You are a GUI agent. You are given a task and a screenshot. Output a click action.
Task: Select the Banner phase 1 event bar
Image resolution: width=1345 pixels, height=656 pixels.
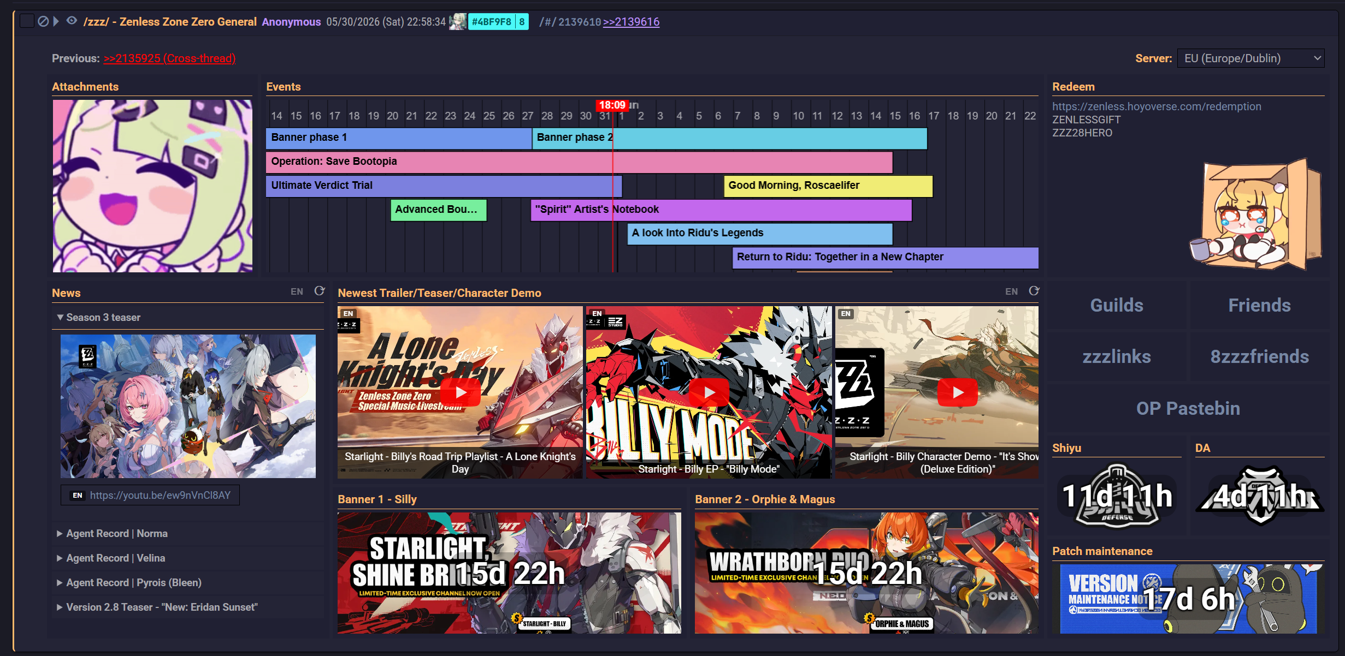[x=399, y=138]
